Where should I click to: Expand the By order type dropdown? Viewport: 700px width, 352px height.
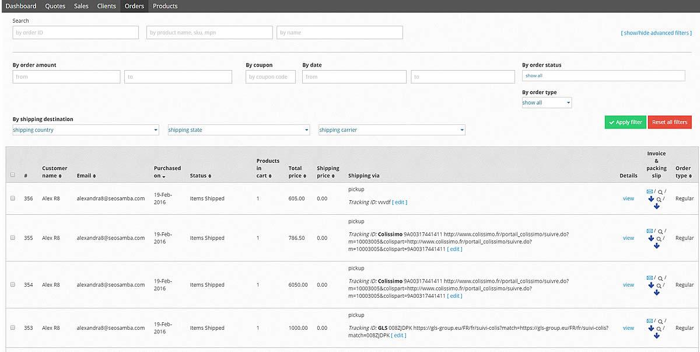[547, 103]
